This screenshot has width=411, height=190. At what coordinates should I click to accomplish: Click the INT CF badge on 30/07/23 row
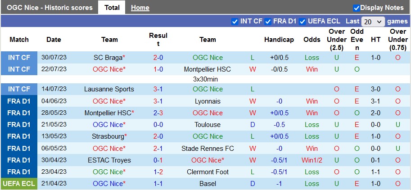click(x=19, y=58)
